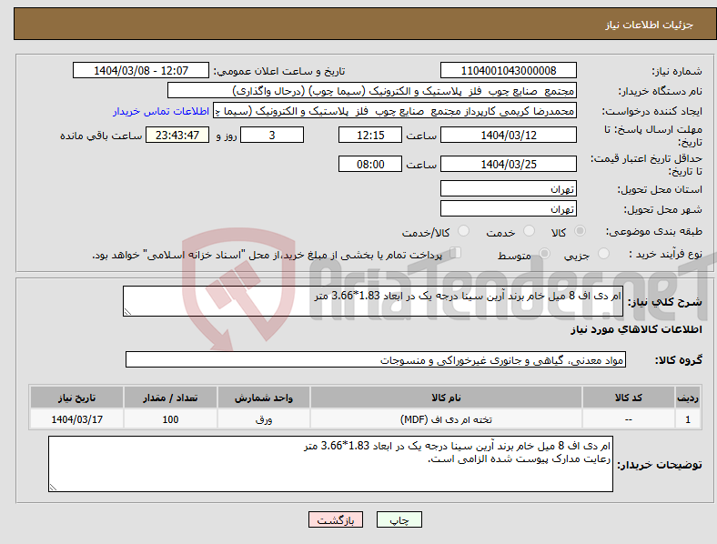Viewport: 717px width, 544px height.
Task: Click the ساعت باقی مانده label
Action: pos(101,136)
